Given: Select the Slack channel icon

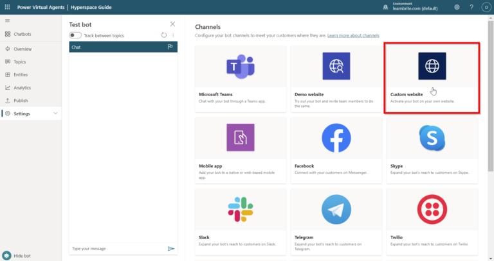Looking at the screenshot, I should [241, 209].
